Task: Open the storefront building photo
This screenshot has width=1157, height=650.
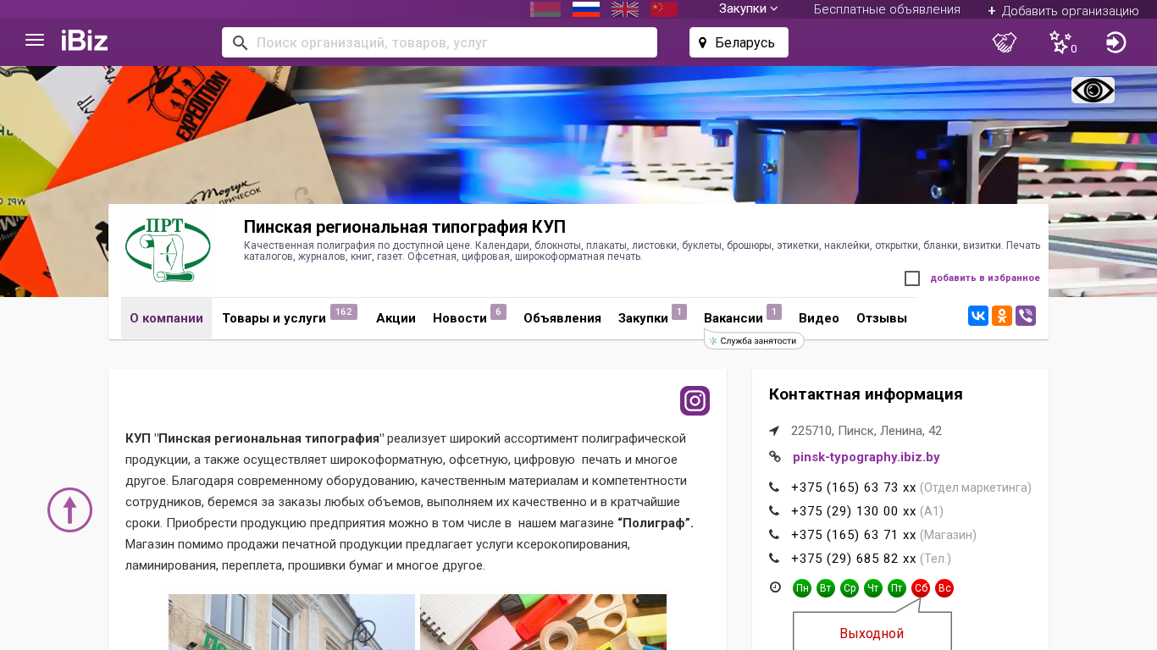Action: coord(291,622)
